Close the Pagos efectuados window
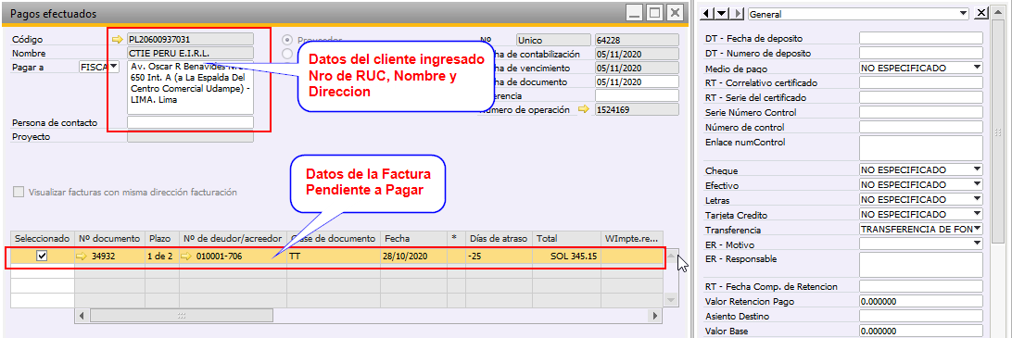Viewport: 1012px width, 338px height. [x=675, y=13]
